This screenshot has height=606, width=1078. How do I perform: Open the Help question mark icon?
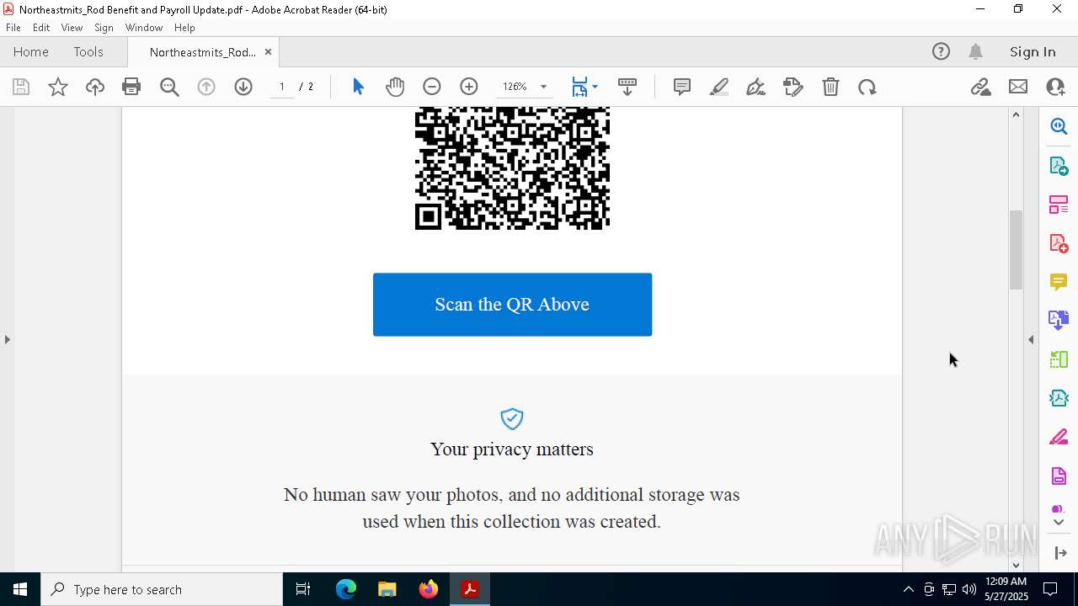[x=941, y=51]
